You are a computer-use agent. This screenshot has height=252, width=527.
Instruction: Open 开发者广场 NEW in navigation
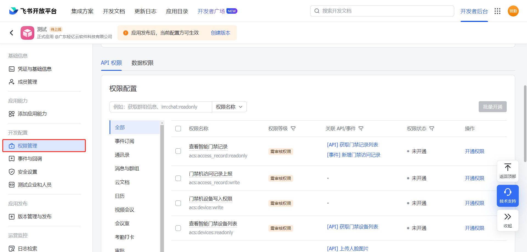click(217, 11)
